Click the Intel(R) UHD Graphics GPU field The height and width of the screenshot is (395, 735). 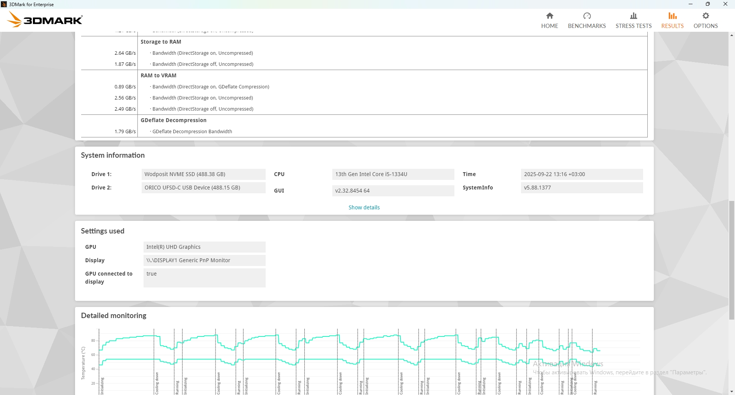pos(204,247)
